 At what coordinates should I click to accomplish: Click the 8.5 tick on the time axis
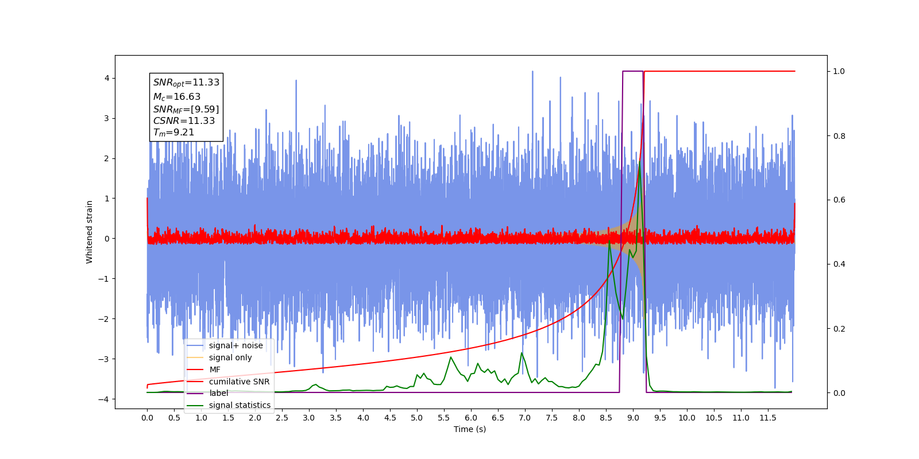coord(606,418)
